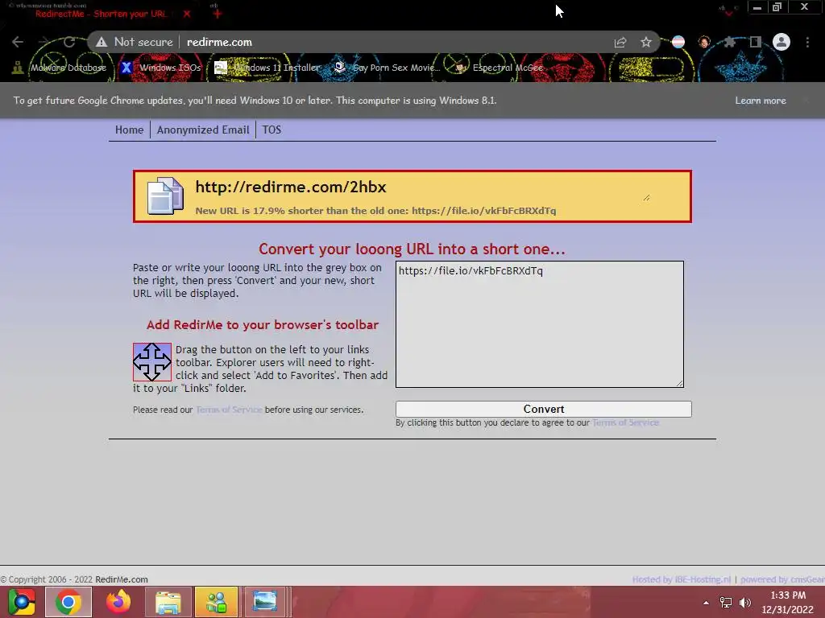Open Chrome from the taskbar
Image resolution: width=825 pixels, height=618 pixels.
click(x=68, y=602)
